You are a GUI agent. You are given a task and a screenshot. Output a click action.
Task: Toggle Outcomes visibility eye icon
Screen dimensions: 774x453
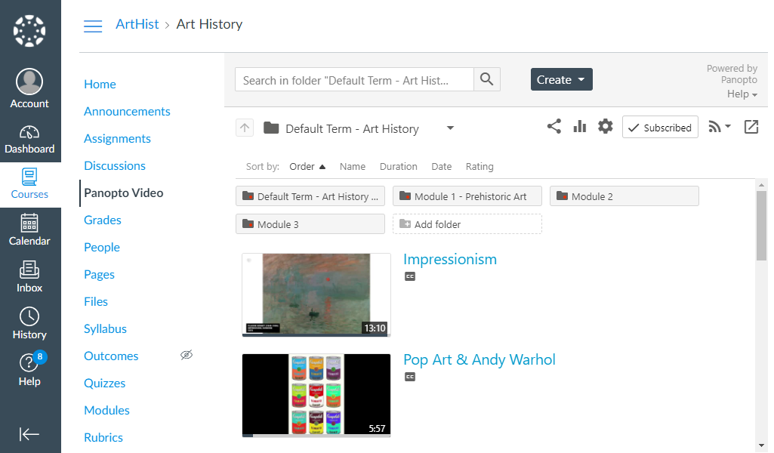point(187,355)
